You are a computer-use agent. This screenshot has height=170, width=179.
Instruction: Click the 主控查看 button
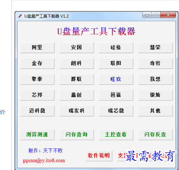click(116, 134)
